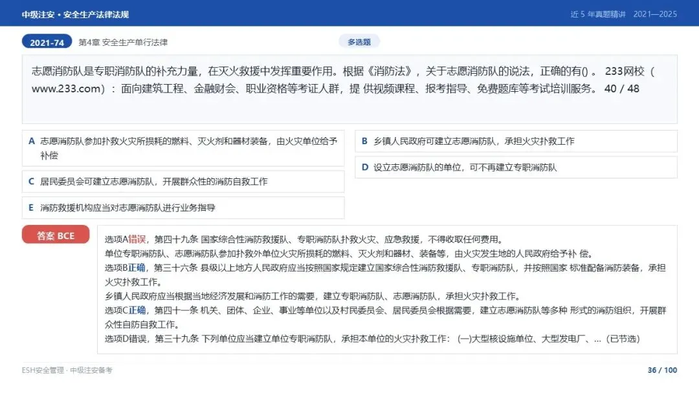The width and height of the screenshot is (699, 393).
Task: Click the 40 / 48 counter in question
Action: click(622, 89)
